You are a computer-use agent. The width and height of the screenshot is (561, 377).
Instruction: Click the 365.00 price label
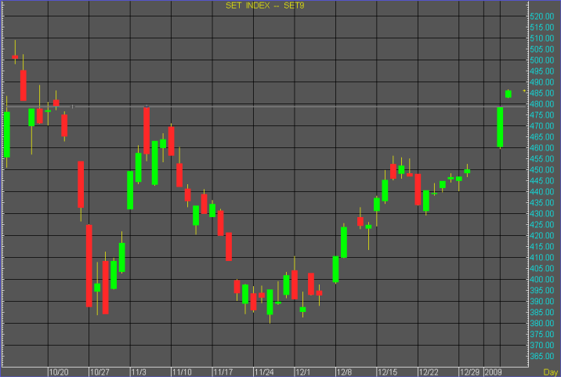pos(542,357)
